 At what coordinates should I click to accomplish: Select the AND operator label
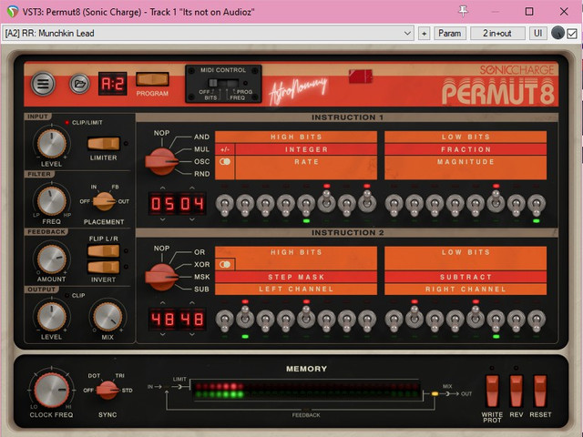pyautogui.click(x=201, y=137)
